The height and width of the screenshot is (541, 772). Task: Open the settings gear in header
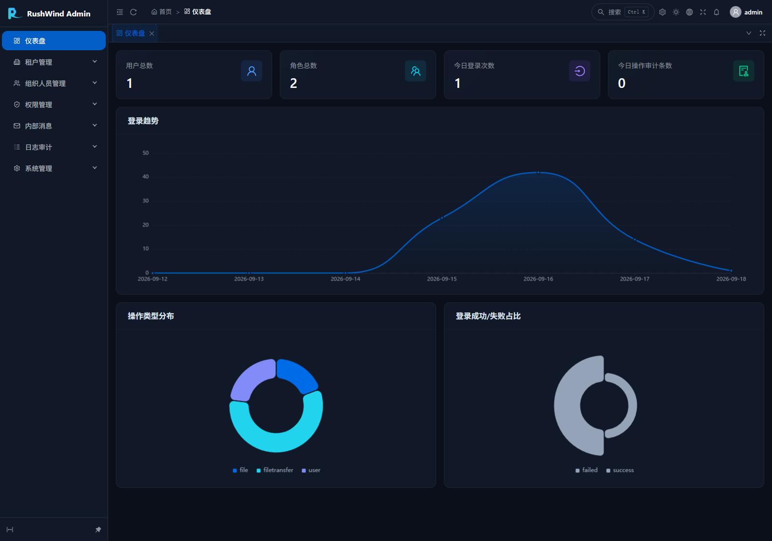[662, 12]
